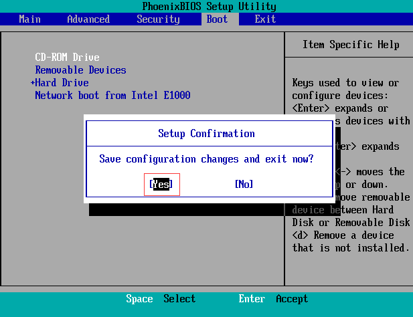Select Removable Devices boot entry
This screenshot has height=317, width=413.
(80, 70)
